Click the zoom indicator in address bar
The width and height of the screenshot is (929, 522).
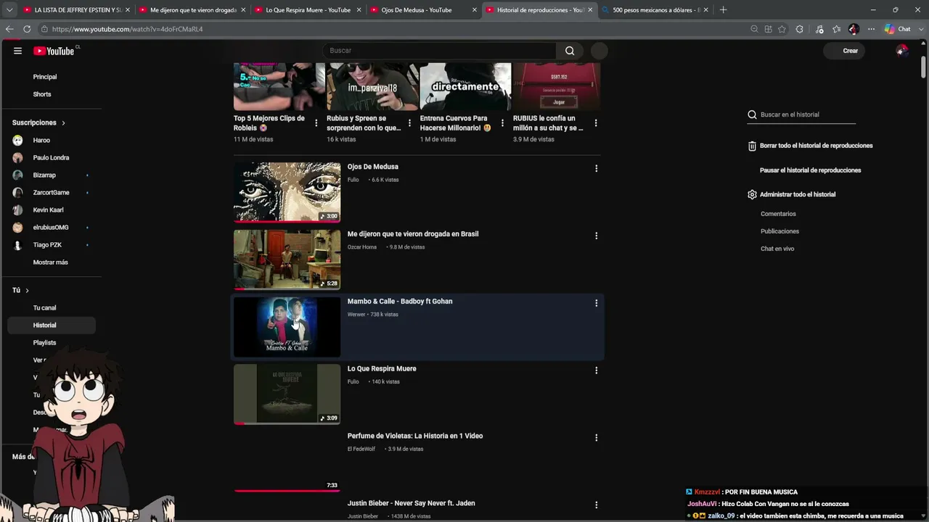754,29
